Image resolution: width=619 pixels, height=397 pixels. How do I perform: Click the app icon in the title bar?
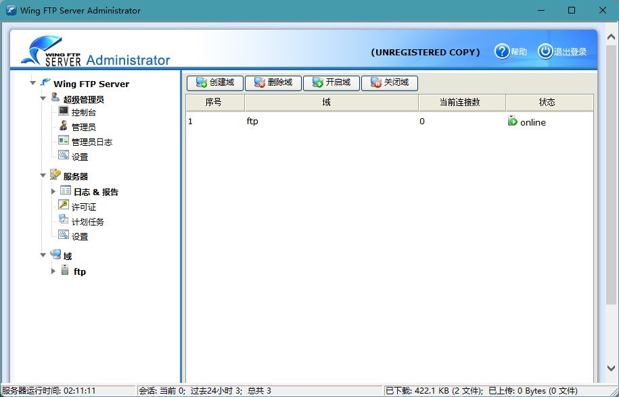[x=12, y=10]
